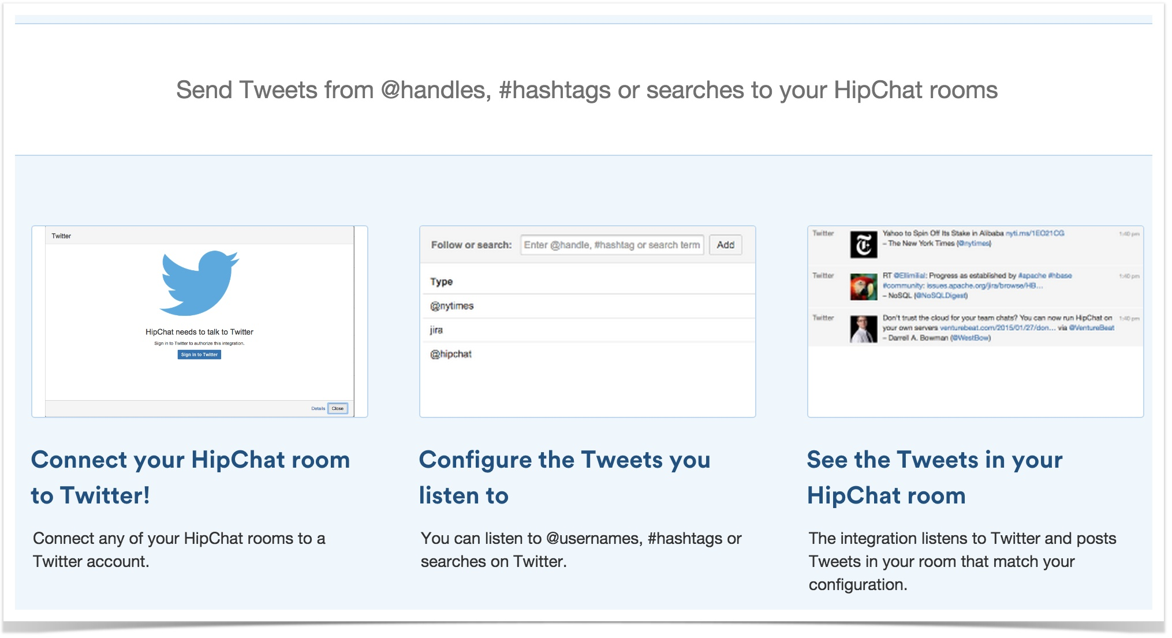Focus the Follow or search input field
This screenshot has width=1172, height=638.
611,245
